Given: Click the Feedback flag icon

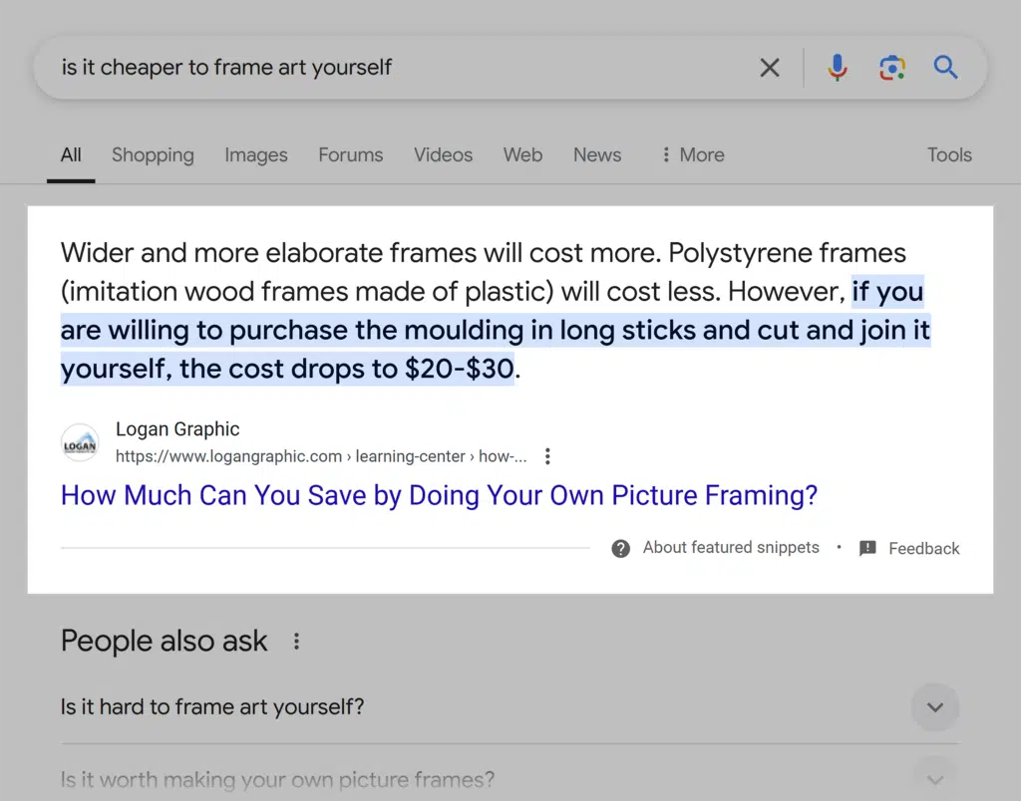Looking at the screenshot, I should coord(867,548).
